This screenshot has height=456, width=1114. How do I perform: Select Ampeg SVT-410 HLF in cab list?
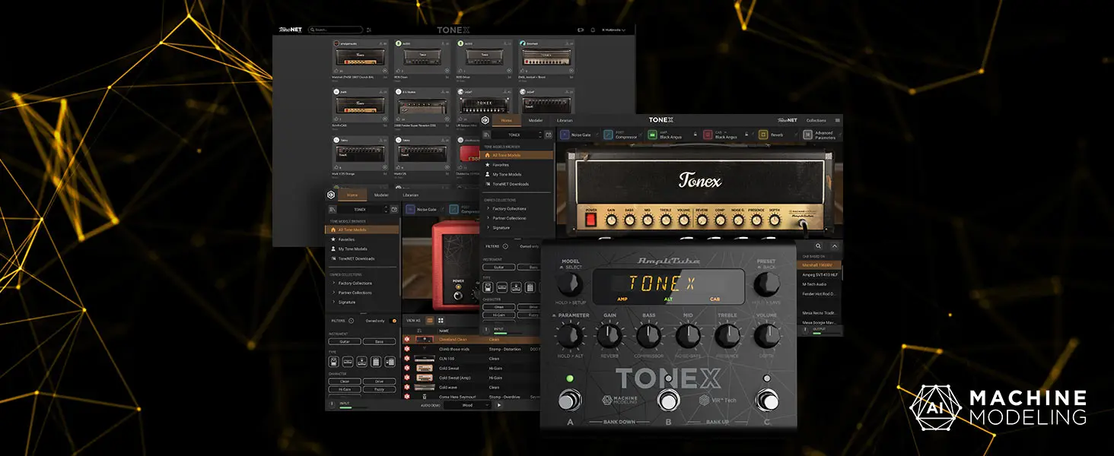coord(819,274)
